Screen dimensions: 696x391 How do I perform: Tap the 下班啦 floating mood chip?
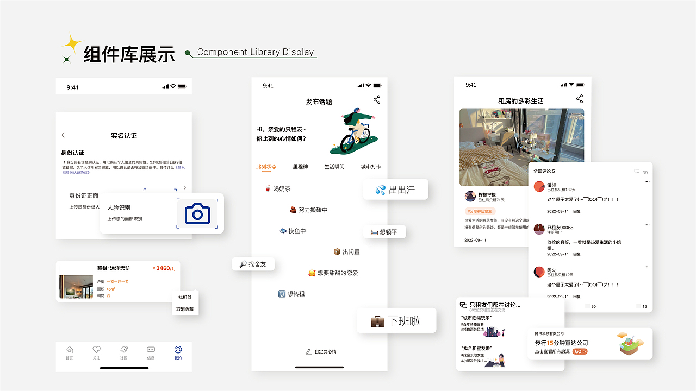tap(396, 320)
